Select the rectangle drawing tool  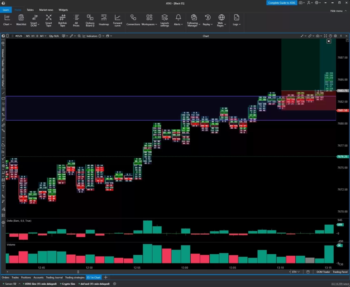(3, 98)
